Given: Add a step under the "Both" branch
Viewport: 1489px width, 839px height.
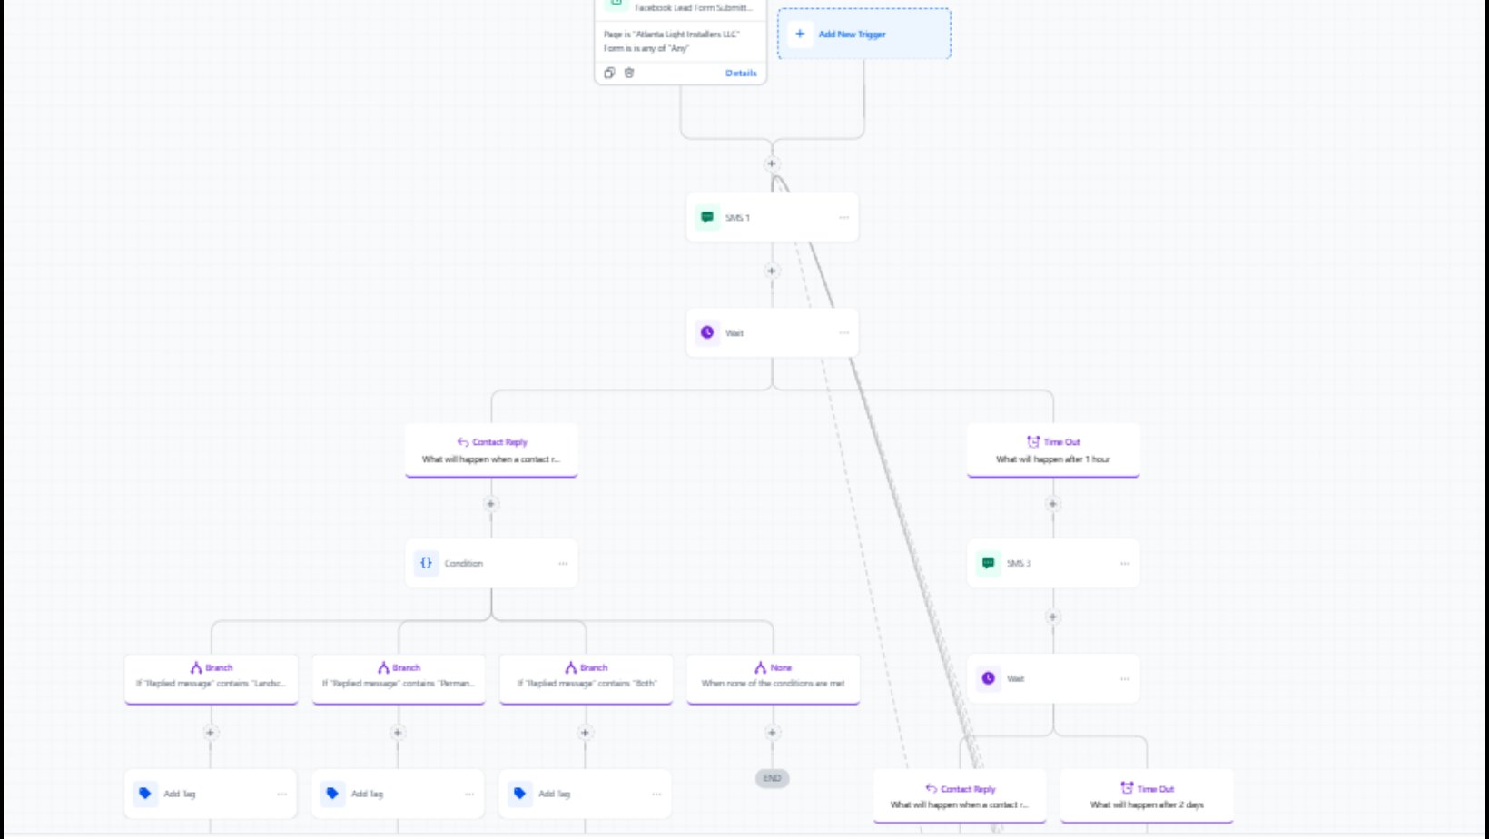Looking at the screenshot, I should pos(585,733).
